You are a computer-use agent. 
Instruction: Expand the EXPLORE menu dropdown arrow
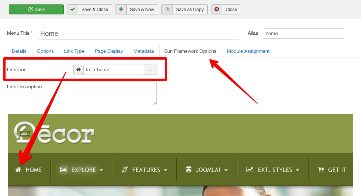[101, 170]
